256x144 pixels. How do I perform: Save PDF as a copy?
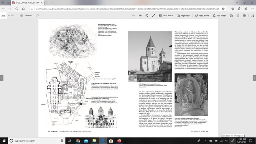pyautogui.click(x=244, y=15)
